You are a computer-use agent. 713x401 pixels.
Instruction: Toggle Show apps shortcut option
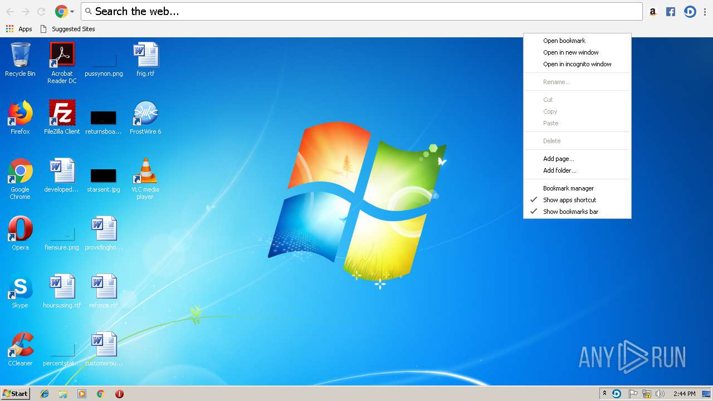[x=577, y=200]
